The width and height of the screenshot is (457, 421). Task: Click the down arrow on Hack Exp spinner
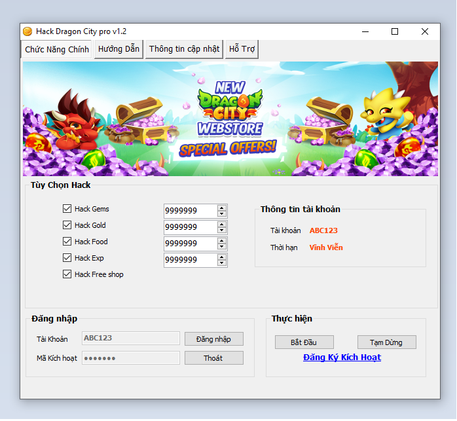222,263
